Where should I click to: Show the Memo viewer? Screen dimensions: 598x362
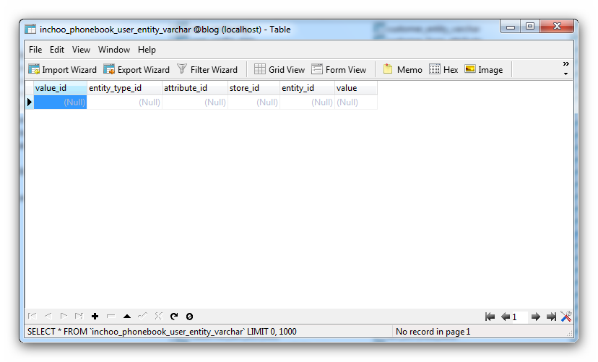402,70
